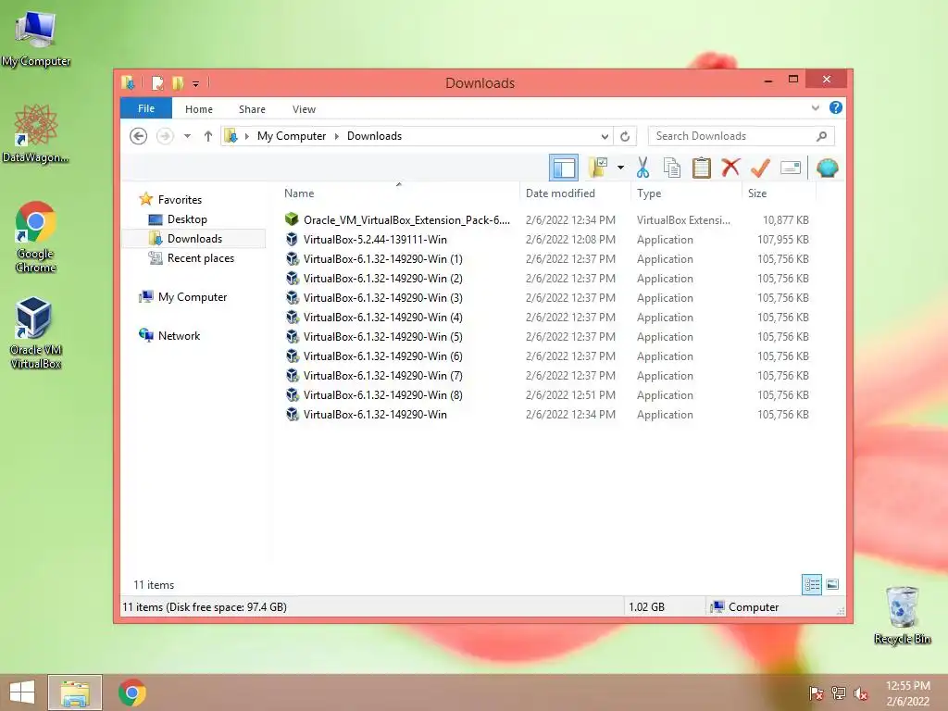Image resolution: width=948 pixels, height=711 pixels.
Task: Open the blue Help question icon
Action: [x=836, y=107]
